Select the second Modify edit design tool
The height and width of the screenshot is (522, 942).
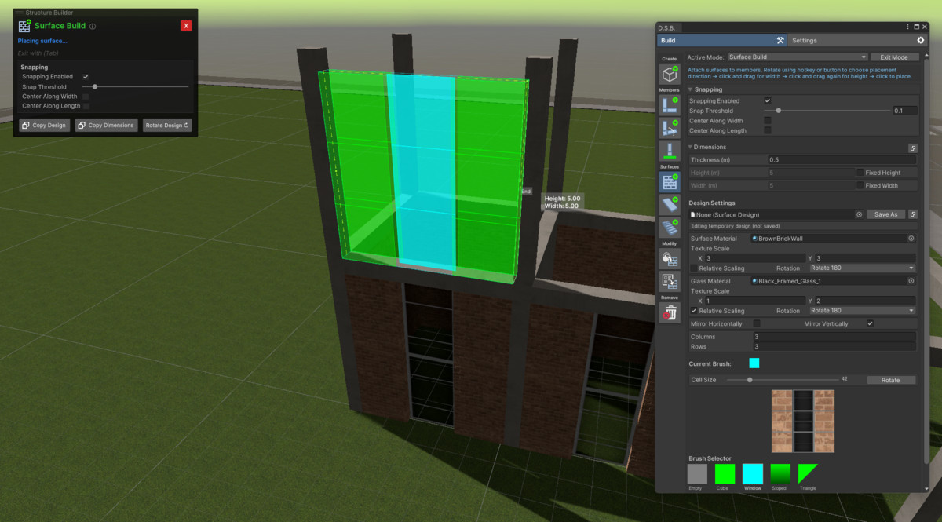tap(670, 281)
